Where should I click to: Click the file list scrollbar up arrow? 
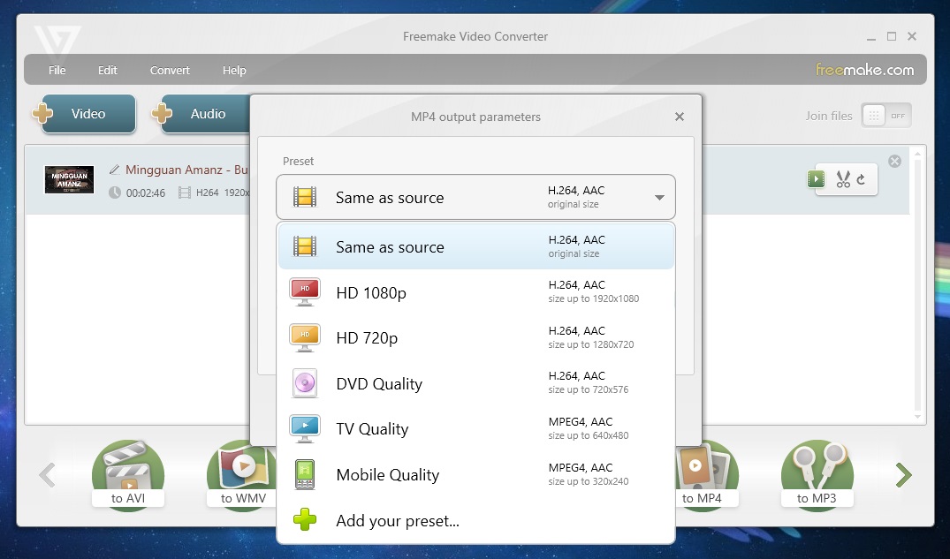tap(917, 154)
